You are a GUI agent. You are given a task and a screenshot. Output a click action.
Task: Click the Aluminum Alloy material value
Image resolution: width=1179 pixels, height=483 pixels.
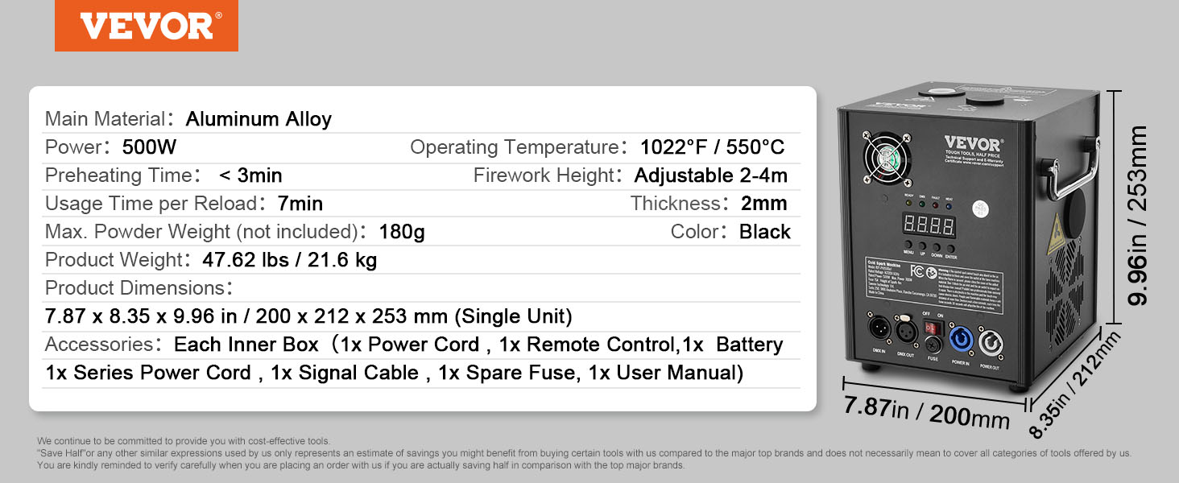tap(259, 119)
